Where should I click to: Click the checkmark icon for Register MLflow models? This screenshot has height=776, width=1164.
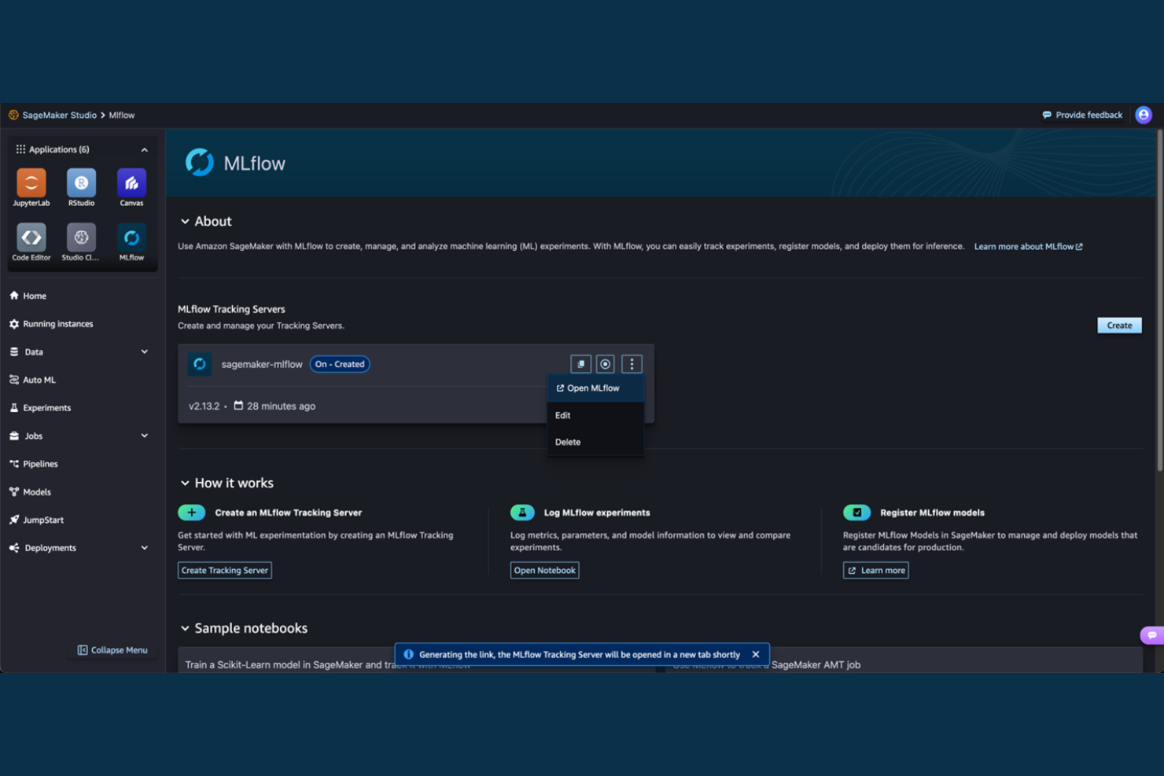point(856,513)
